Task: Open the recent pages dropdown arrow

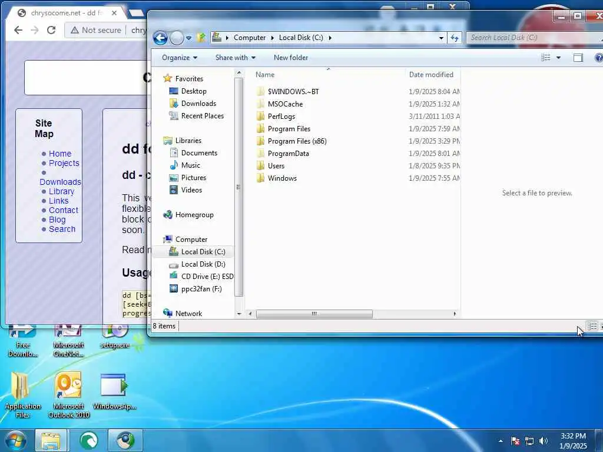Action: (188, 38)
